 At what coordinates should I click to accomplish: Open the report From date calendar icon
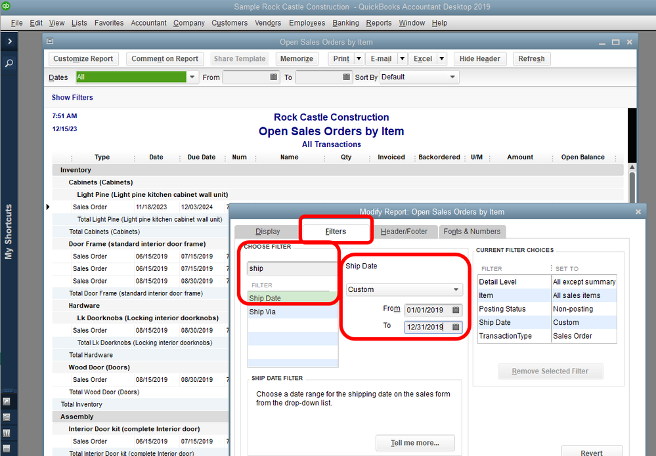(274, 77)
